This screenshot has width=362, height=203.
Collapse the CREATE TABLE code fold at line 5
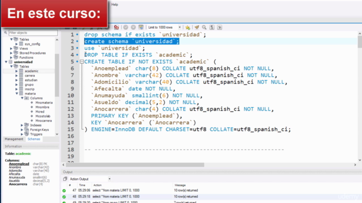point(81,61)
